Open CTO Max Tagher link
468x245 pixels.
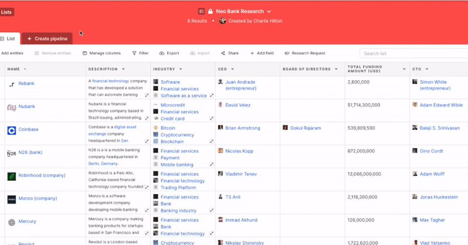pyautogui.click(x=432, y=220)
